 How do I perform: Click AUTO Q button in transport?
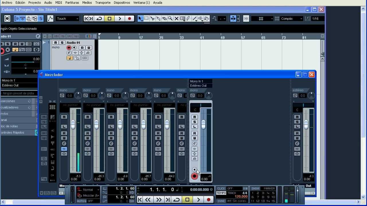pos(81,201)
